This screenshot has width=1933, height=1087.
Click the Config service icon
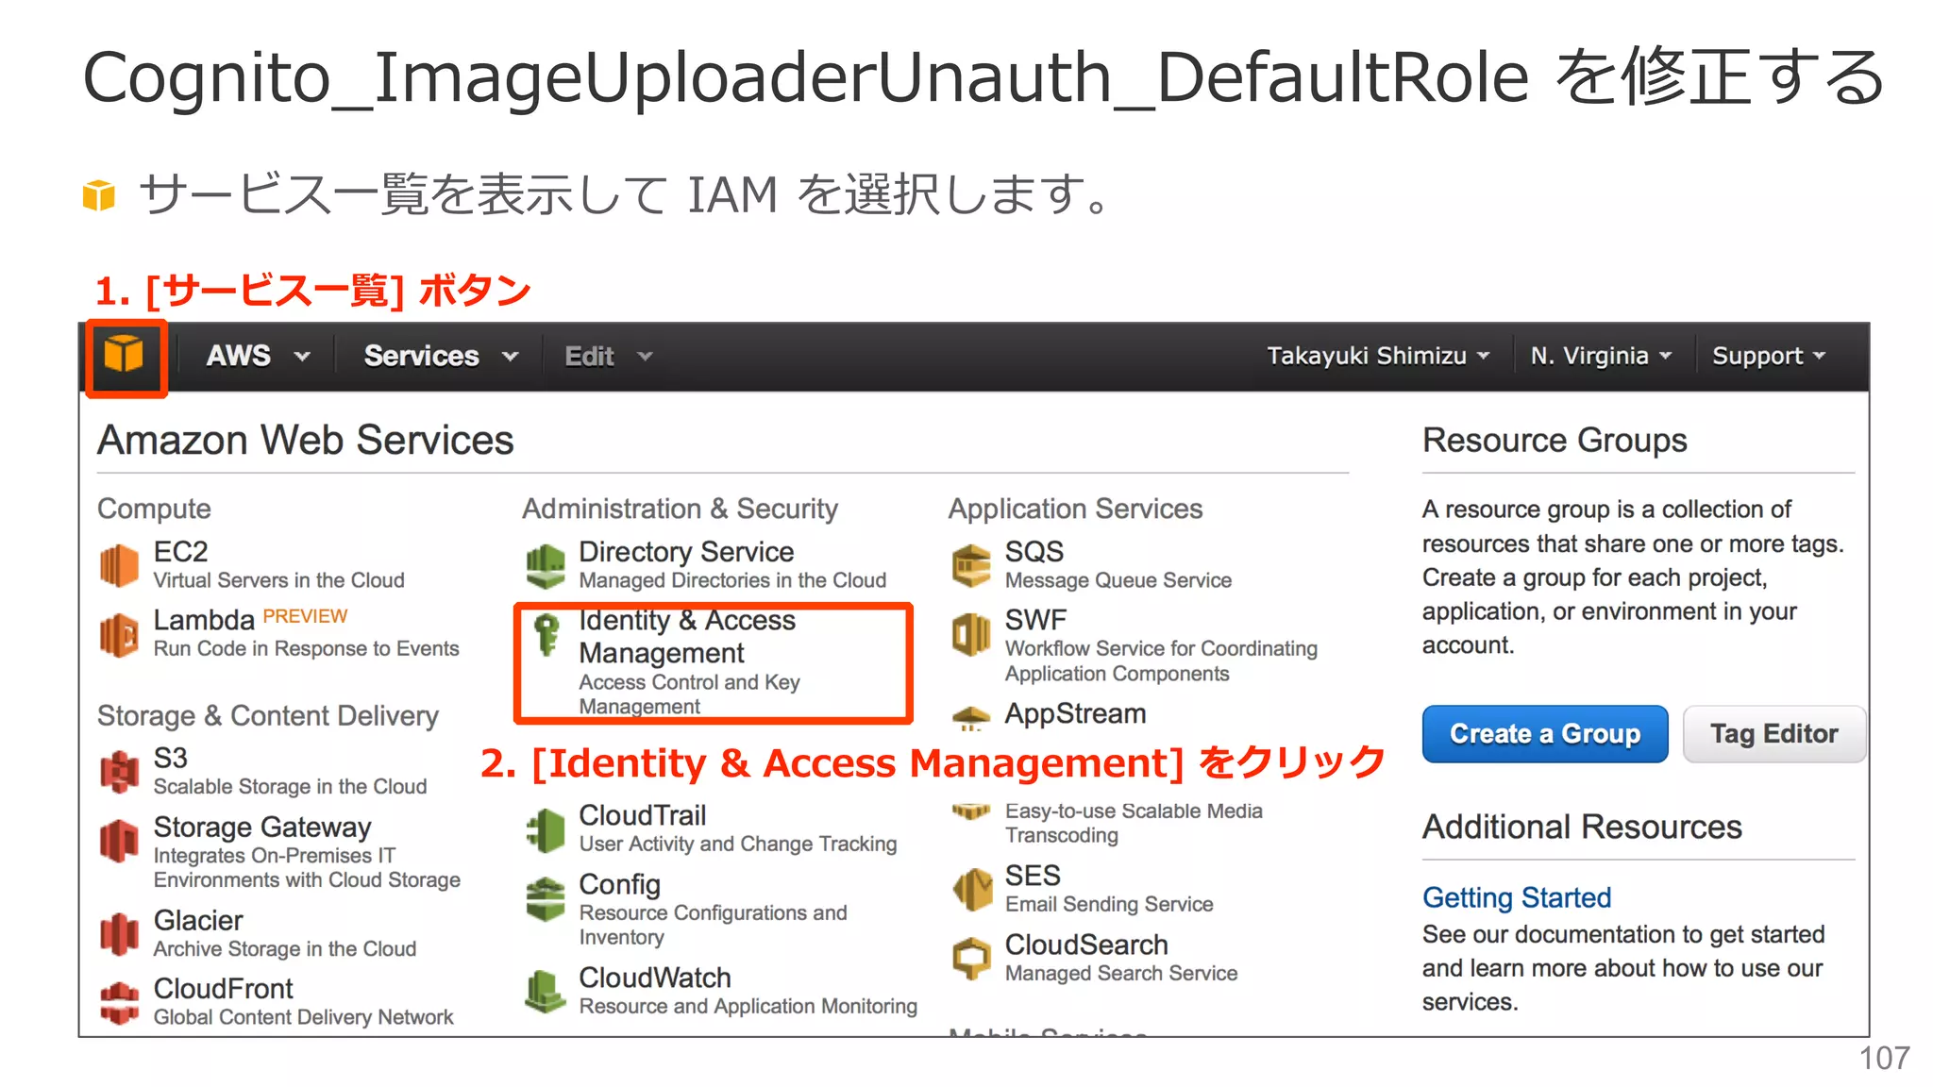[546, 898]
